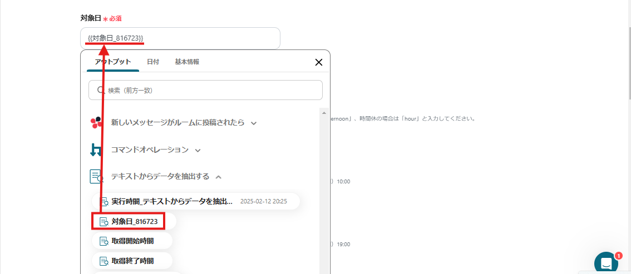Click the テキストからデータを抽出する document icon
Screen dimensions: 631x274
point(97,177)
